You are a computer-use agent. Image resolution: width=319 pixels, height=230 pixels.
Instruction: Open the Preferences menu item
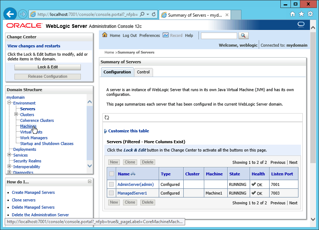click(149, 35)
